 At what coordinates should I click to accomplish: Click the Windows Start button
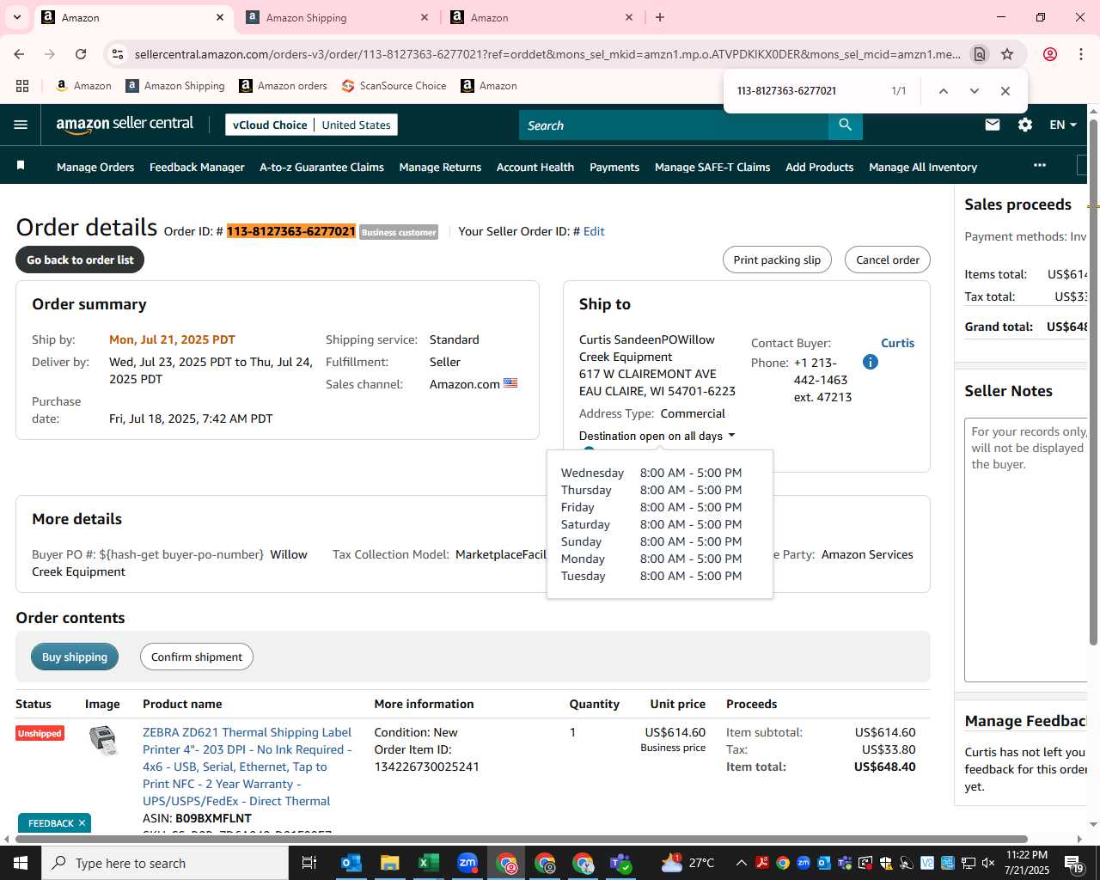(21, 863)
